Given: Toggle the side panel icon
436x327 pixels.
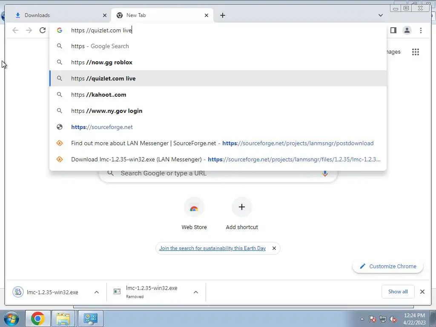Looking at the screenshot, I should click(393, 30).
